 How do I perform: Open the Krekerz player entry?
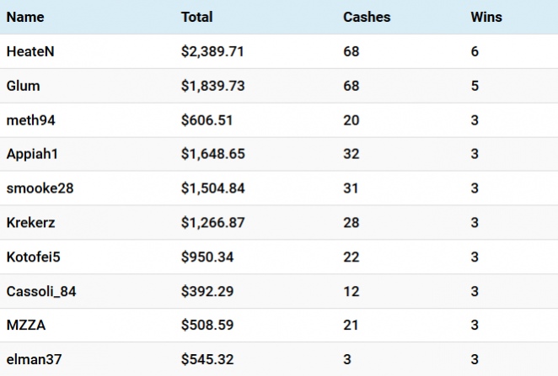pyautogui.click(x=279, y=223)
